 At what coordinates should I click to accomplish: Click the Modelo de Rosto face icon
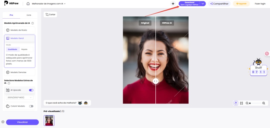point(8,30)
